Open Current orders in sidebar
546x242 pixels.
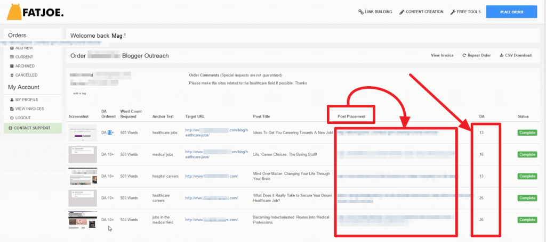coord(21,57)
